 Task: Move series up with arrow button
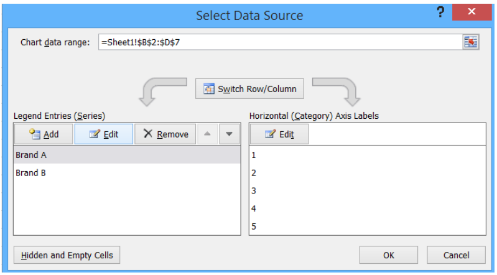click(207, 134)
